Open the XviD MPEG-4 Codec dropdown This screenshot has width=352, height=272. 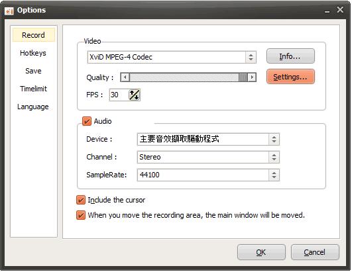[x=172, y=58]
